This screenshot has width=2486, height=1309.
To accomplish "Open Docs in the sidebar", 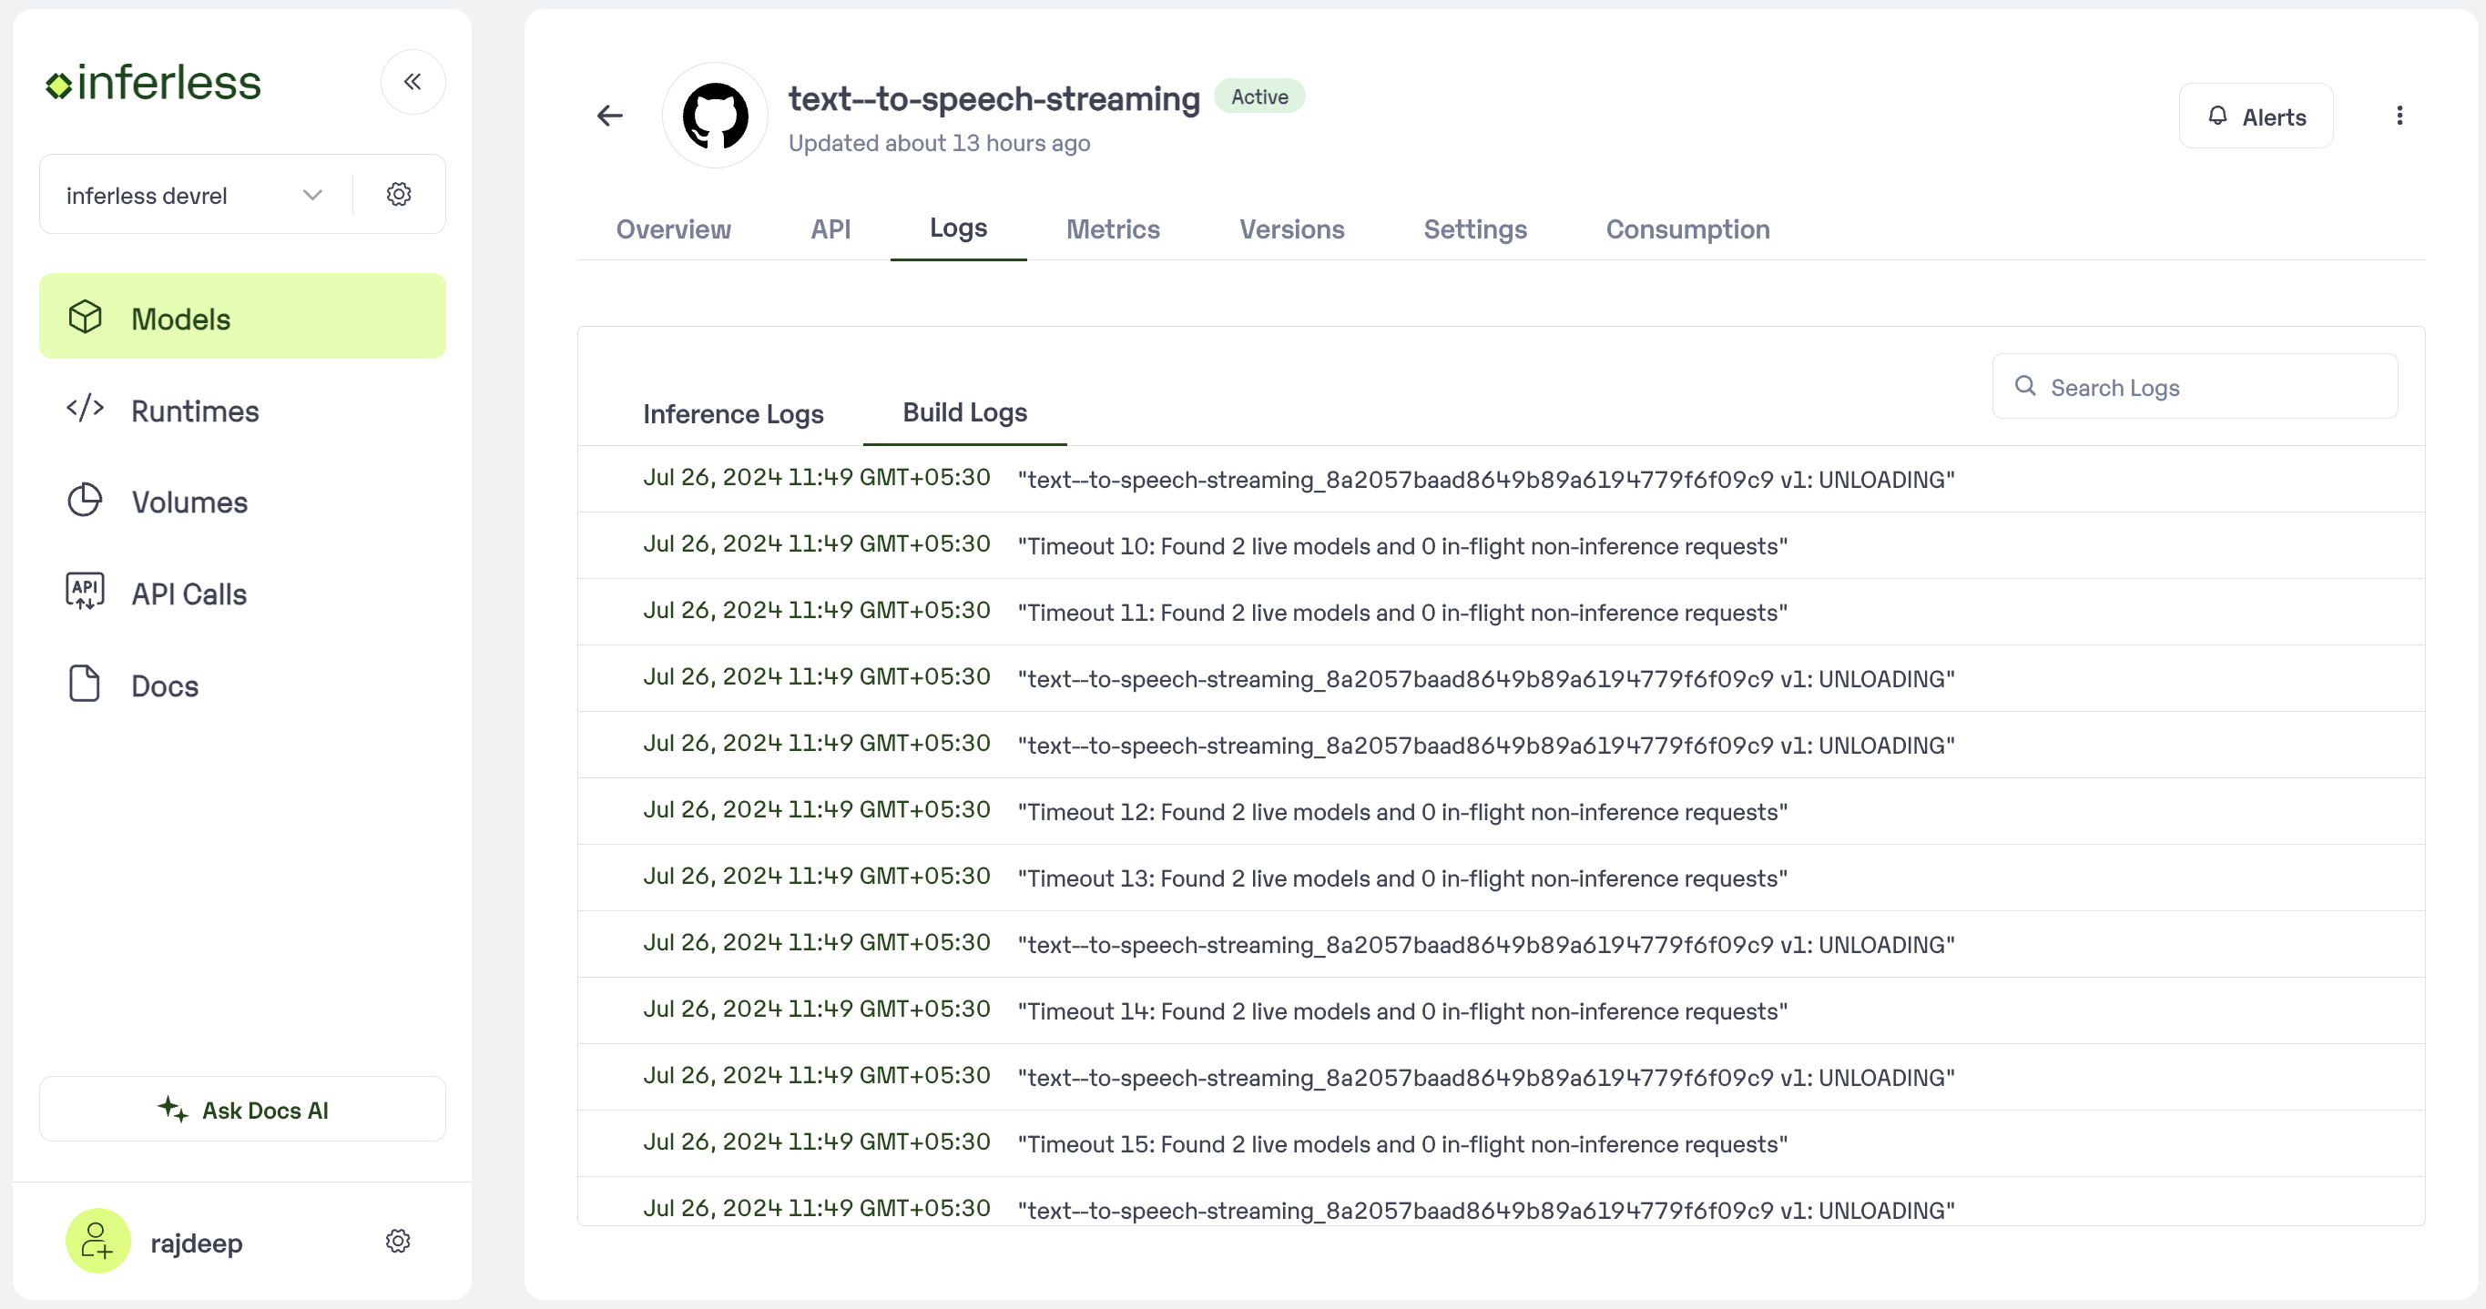I will pos(164,685).
